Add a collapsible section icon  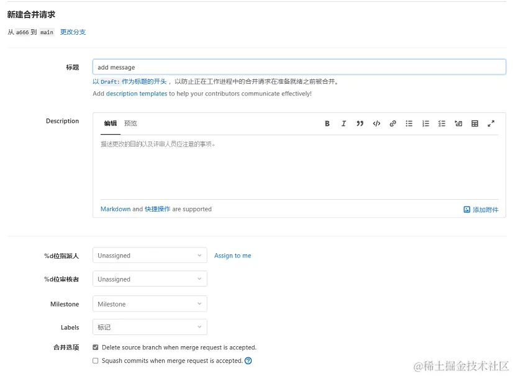coord(458,123)
